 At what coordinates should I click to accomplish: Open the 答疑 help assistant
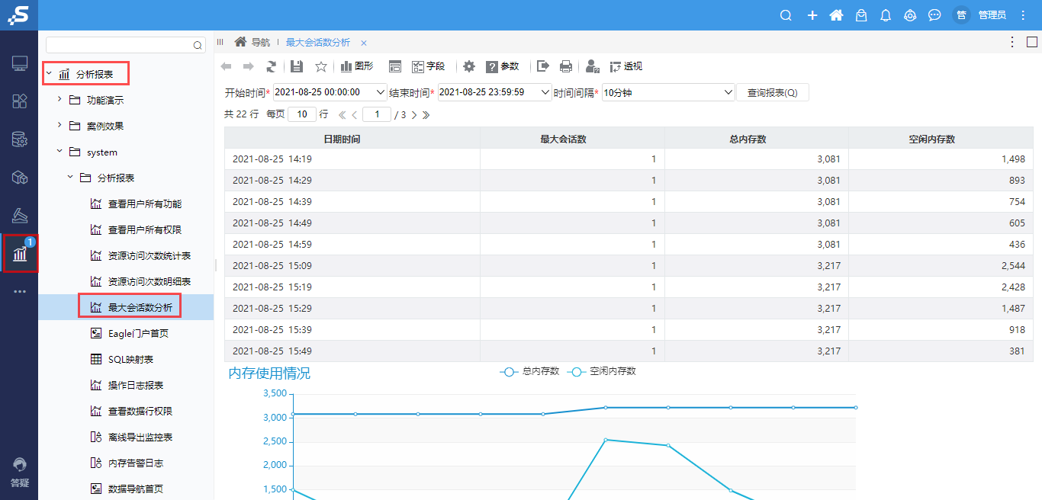[20, 473]
